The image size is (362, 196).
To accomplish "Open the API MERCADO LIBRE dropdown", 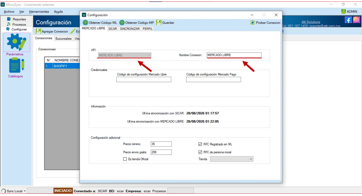I will pos(124,55).
